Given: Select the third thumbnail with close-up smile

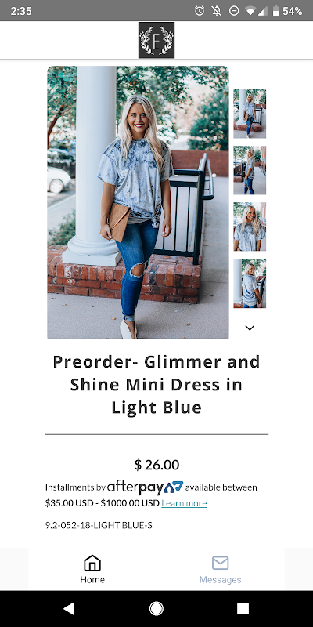Looking at the screenshot, I should 250,227.
